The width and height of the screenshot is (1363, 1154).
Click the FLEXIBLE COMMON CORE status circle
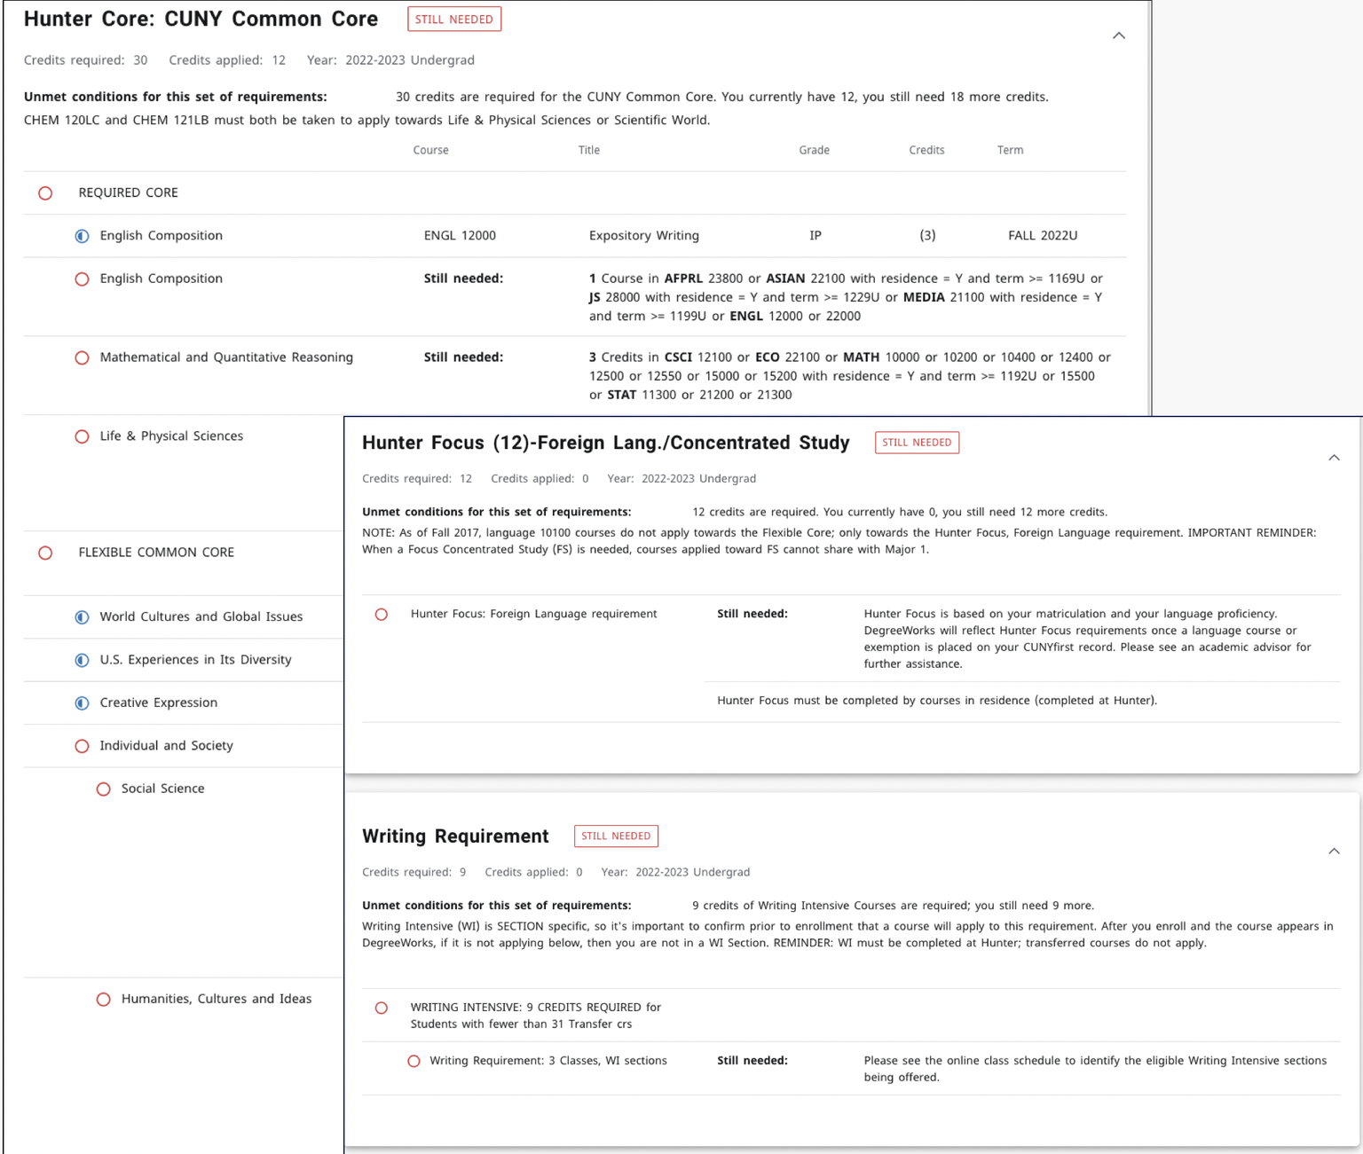(x=45, y=553)
